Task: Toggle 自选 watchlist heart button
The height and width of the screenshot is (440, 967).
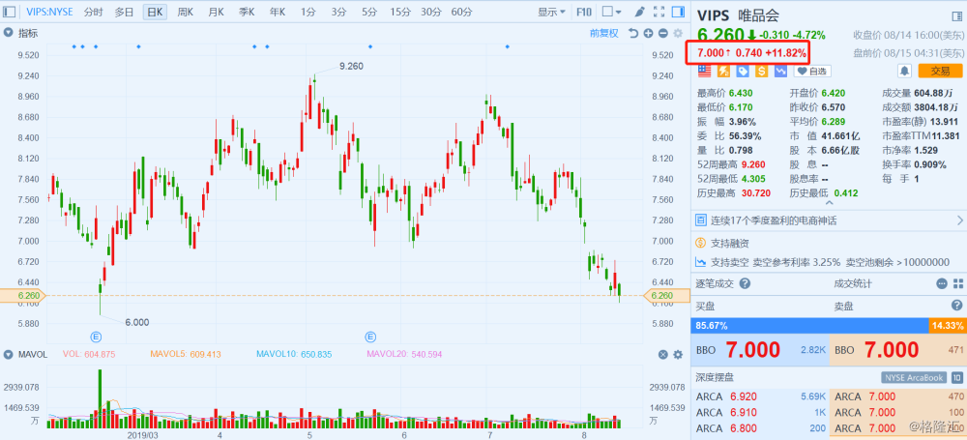Action: point(812,71)
